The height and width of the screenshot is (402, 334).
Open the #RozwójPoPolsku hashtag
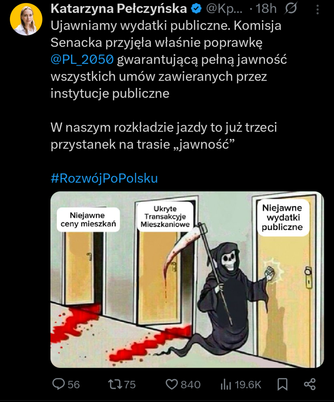(104, 178)
